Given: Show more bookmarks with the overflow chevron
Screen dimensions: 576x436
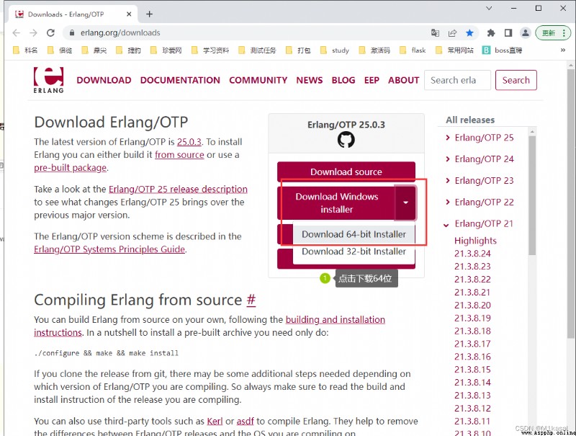Looking at the screenshot, I should coord(563,50).
